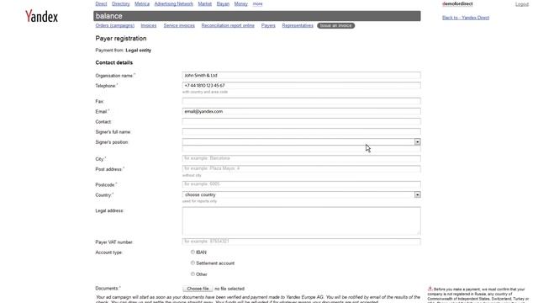
Task: Click the Choose file button
Action: (198, 289)
